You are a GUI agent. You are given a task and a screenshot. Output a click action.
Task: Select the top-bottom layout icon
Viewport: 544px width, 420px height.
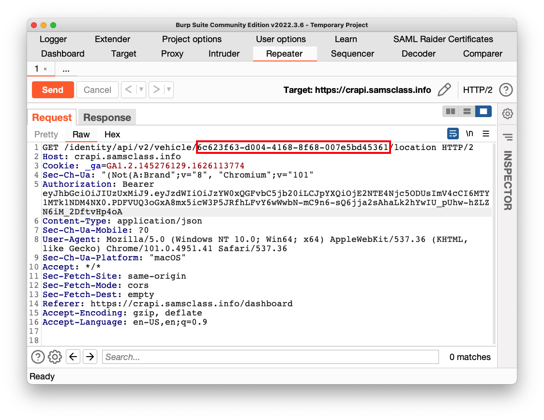pyautogui.click(x=467, y=111)
